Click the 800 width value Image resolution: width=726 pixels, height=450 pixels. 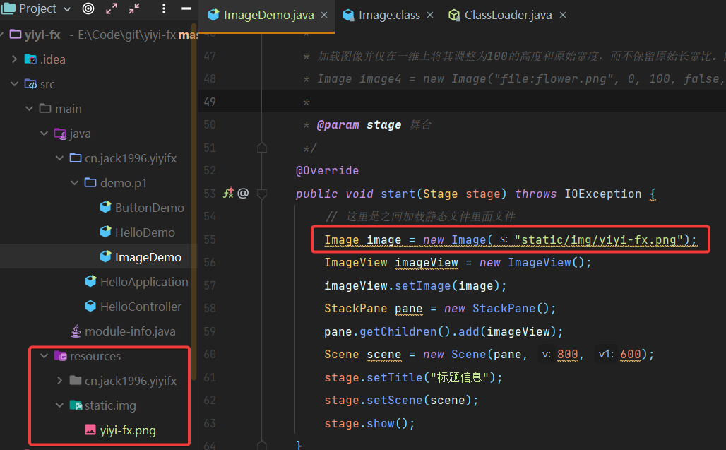pos(568,355)
